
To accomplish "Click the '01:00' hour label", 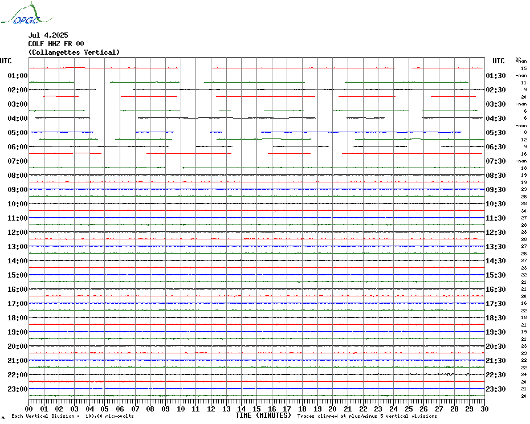I will (x=18, y=76).
